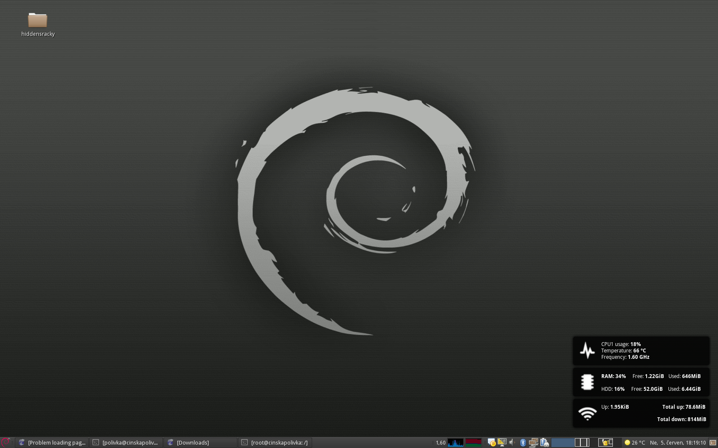This screenshot has width=718, height=448.
Task: Click the Wi-Fi signal icon widget
Action: [587, 413]
